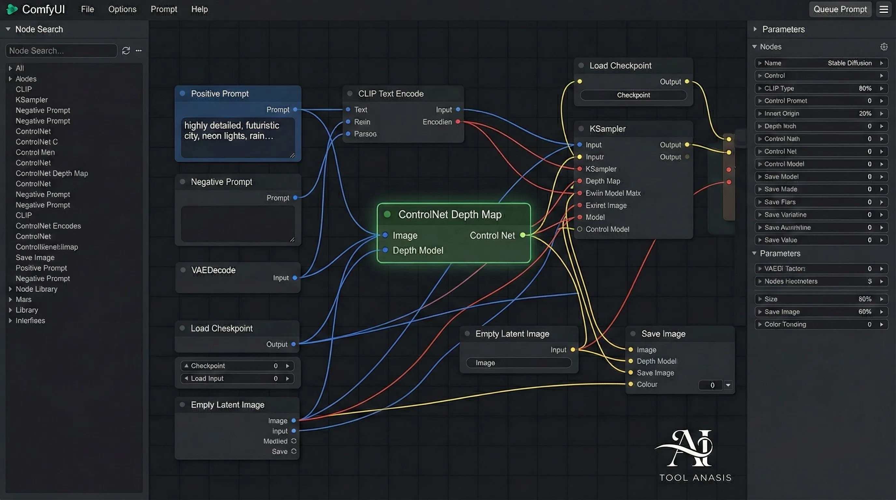Open the gear settings icon in Nodes panel
The image size is (896, 500).
click(x=884, y=47)
